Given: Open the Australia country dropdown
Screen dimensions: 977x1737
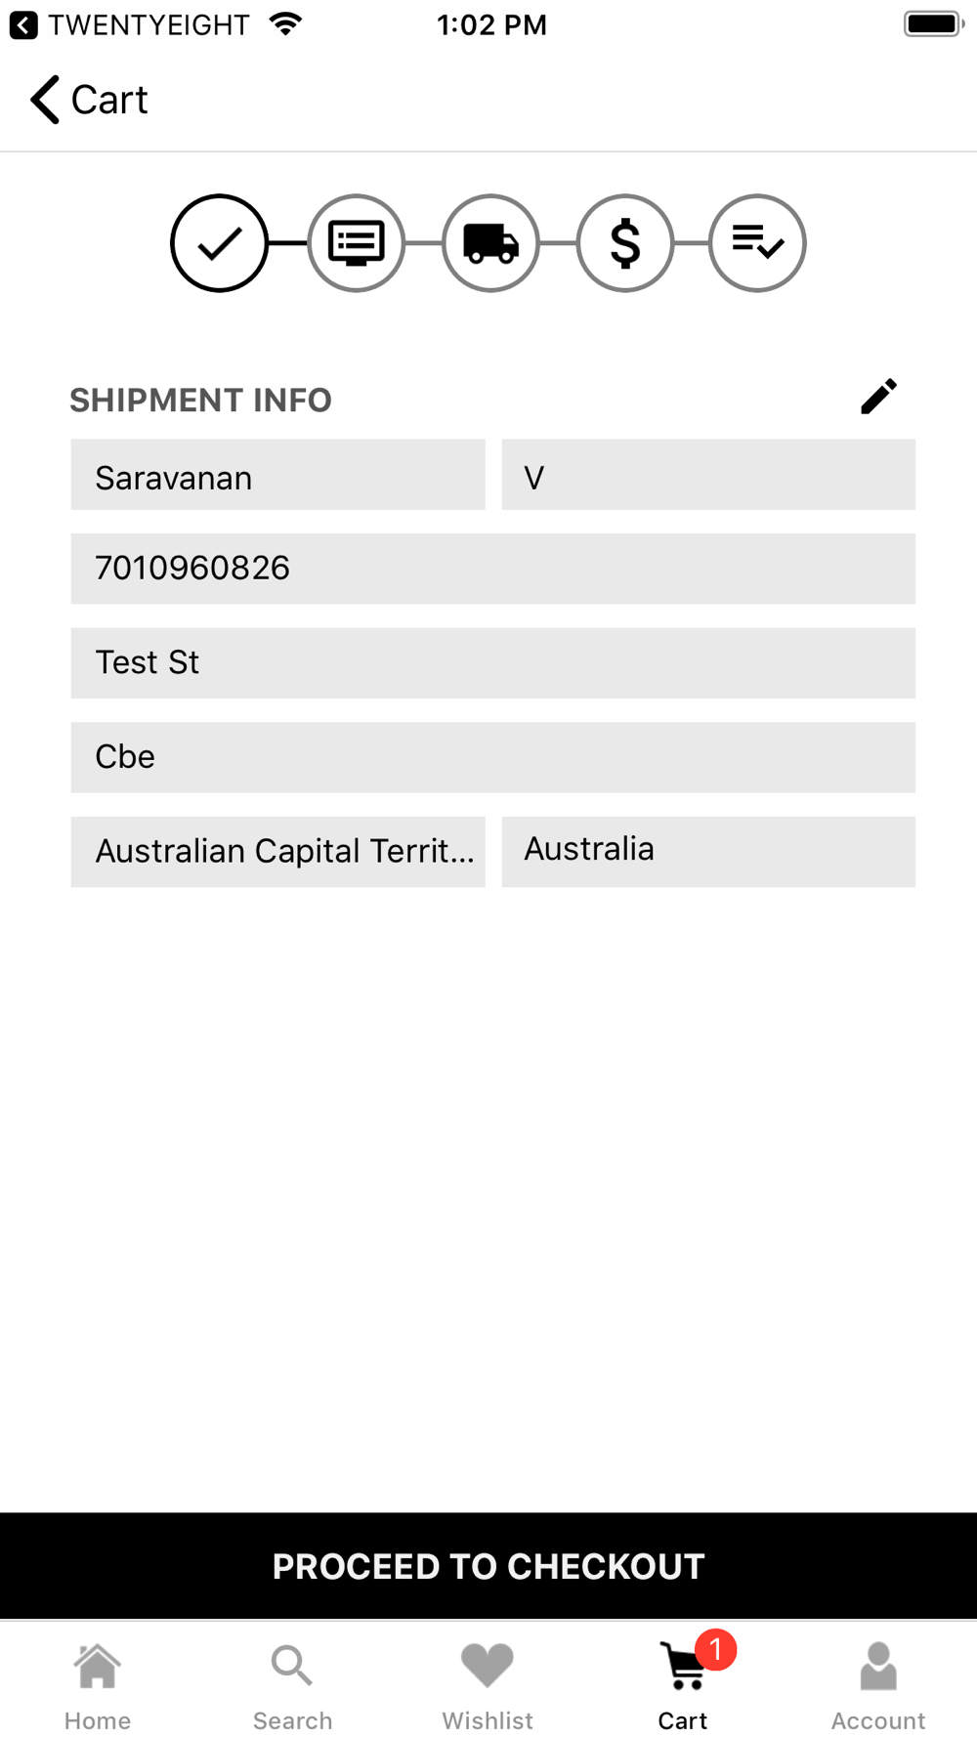Looking at the screenshot, I should (708, 852).
